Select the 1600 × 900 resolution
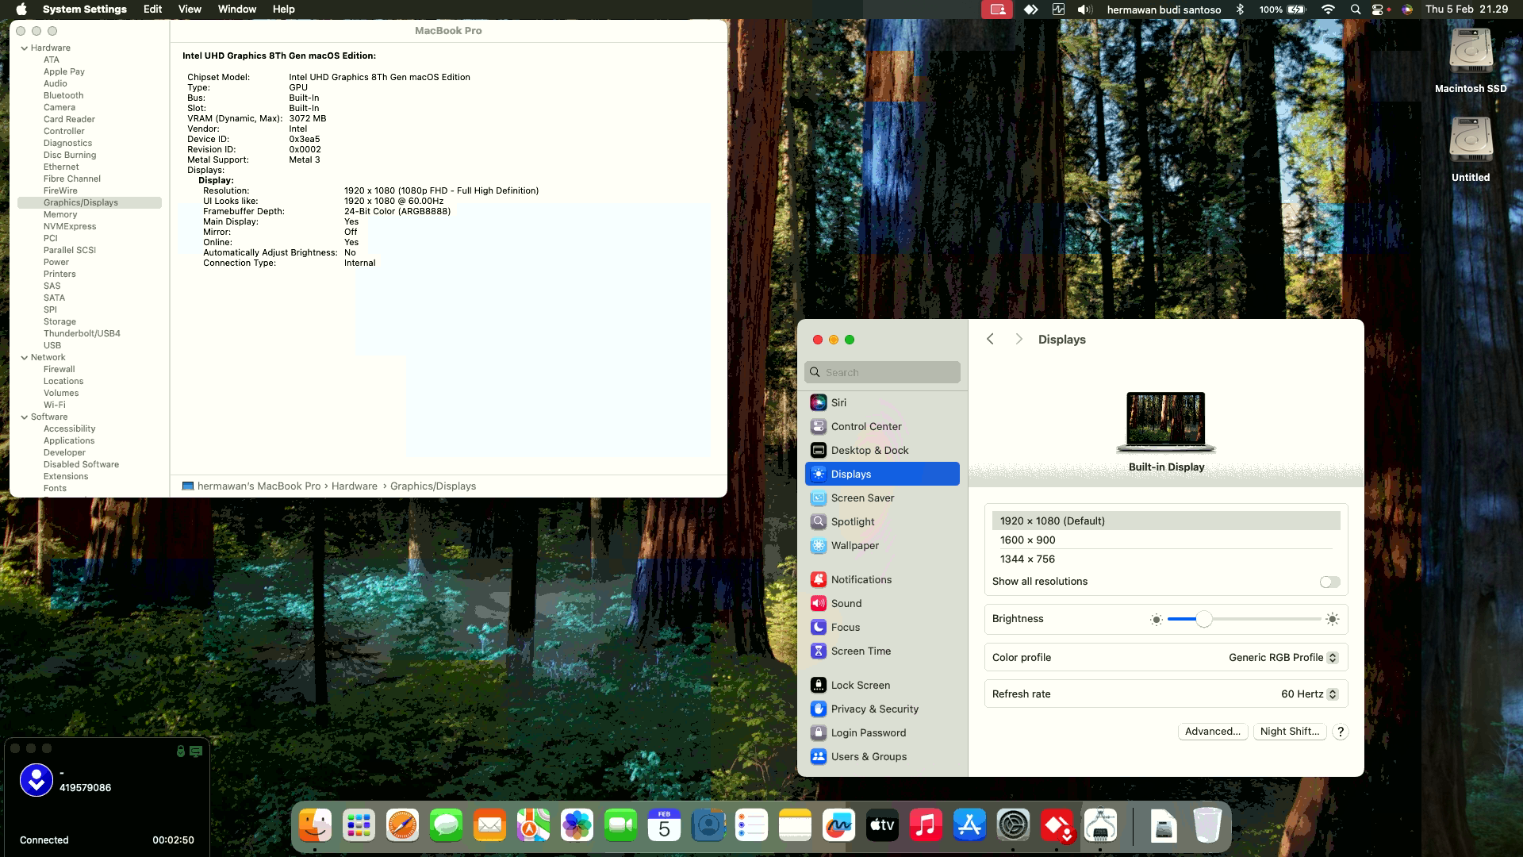Screen dimensions: 1523x857 click(1166, 540)
